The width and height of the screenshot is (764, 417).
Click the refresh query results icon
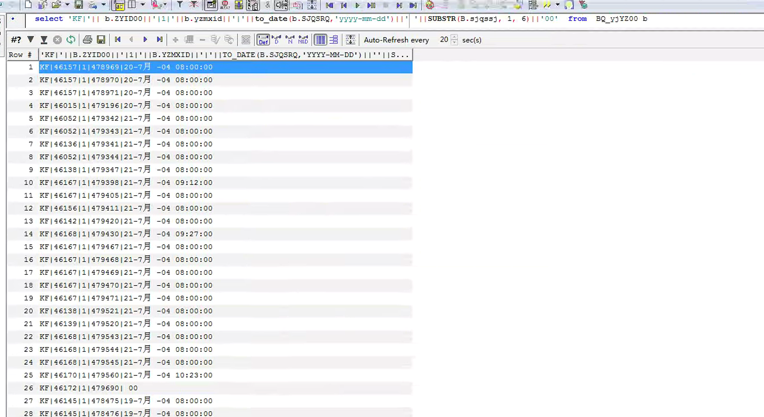pyautogui.click(x=71, y=40)
